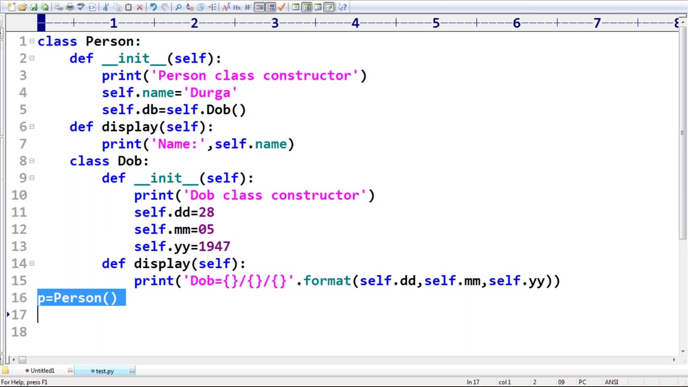
Task: Run the ABC spell check icon
Action: point(81,7)
